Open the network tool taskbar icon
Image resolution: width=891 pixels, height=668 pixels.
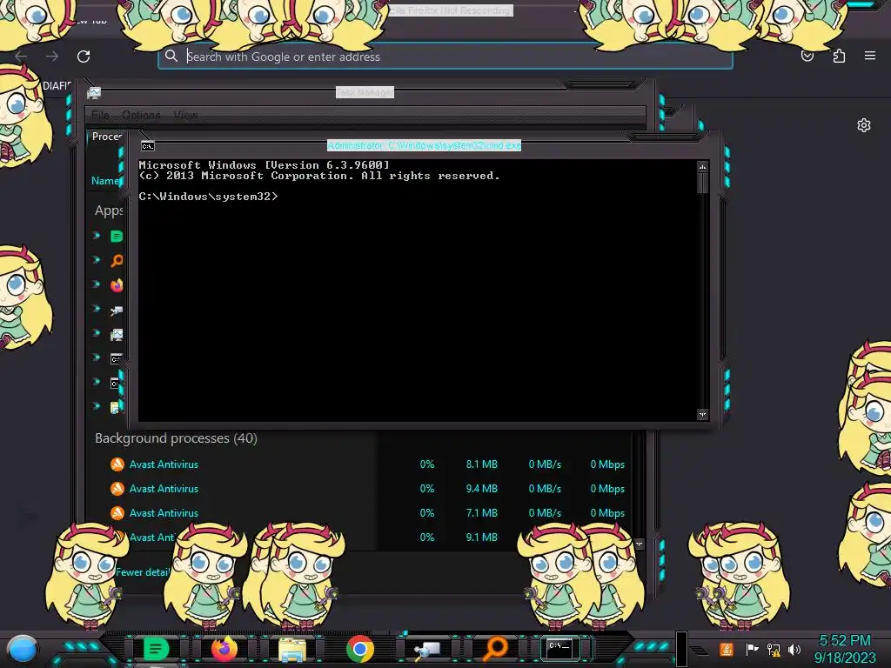tap(427, 651)
